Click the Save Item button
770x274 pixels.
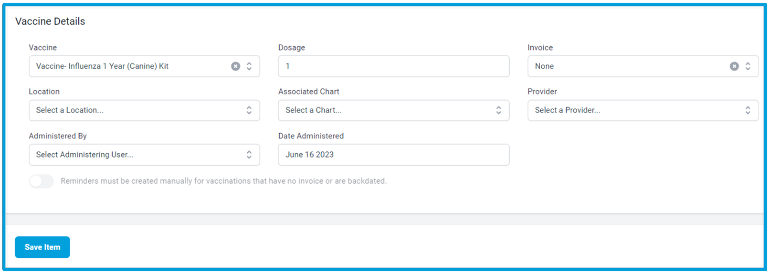tap(42, 247)
